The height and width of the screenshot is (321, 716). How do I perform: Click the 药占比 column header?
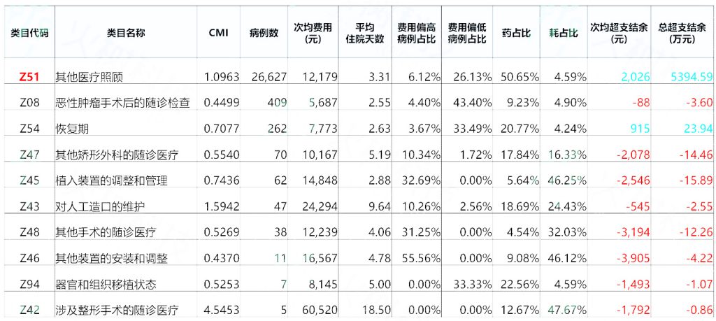click(x=515, y=33)
